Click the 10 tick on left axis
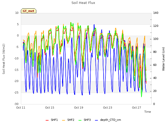This screenshot has height=125, width=167. (17, 13)
